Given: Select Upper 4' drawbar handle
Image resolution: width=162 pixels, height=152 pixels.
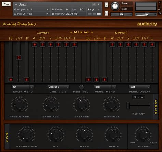Looking at the screenshot, I should 112,44.
